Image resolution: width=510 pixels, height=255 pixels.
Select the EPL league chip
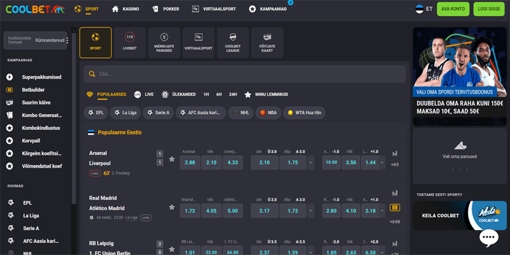click(96, 113)
